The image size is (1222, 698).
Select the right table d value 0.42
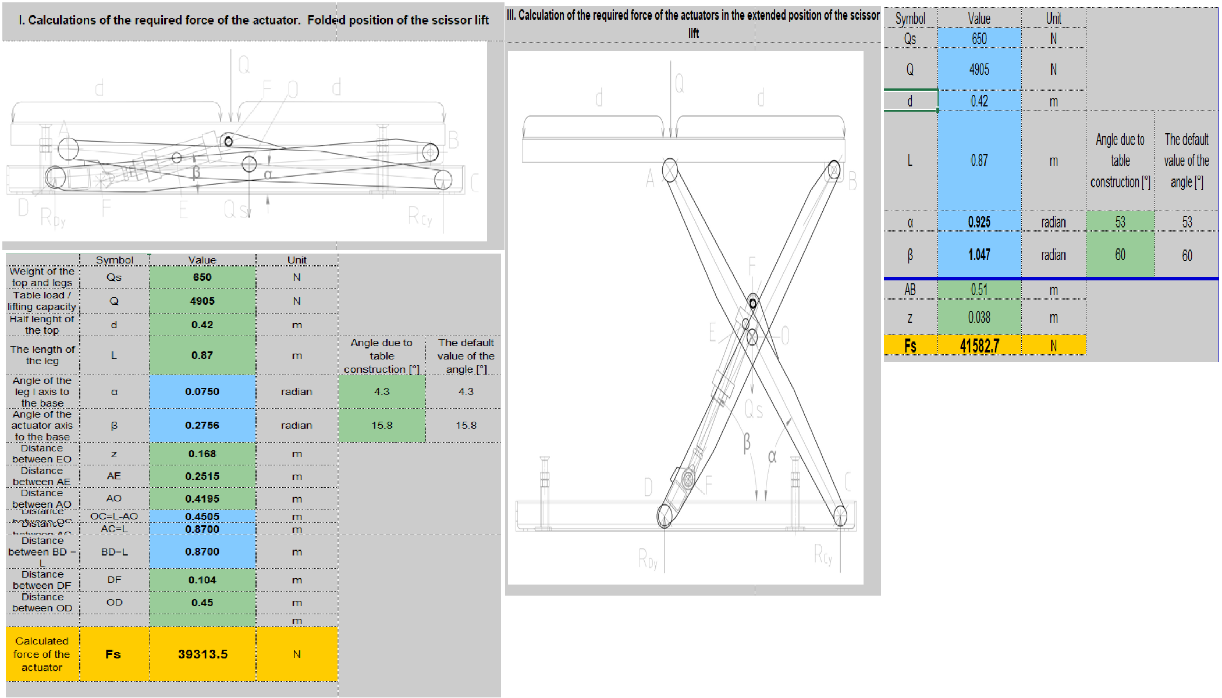pyautogui.click(x=979, y=101)
